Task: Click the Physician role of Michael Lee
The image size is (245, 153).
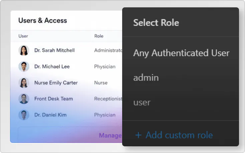Action: coord(105,66)
